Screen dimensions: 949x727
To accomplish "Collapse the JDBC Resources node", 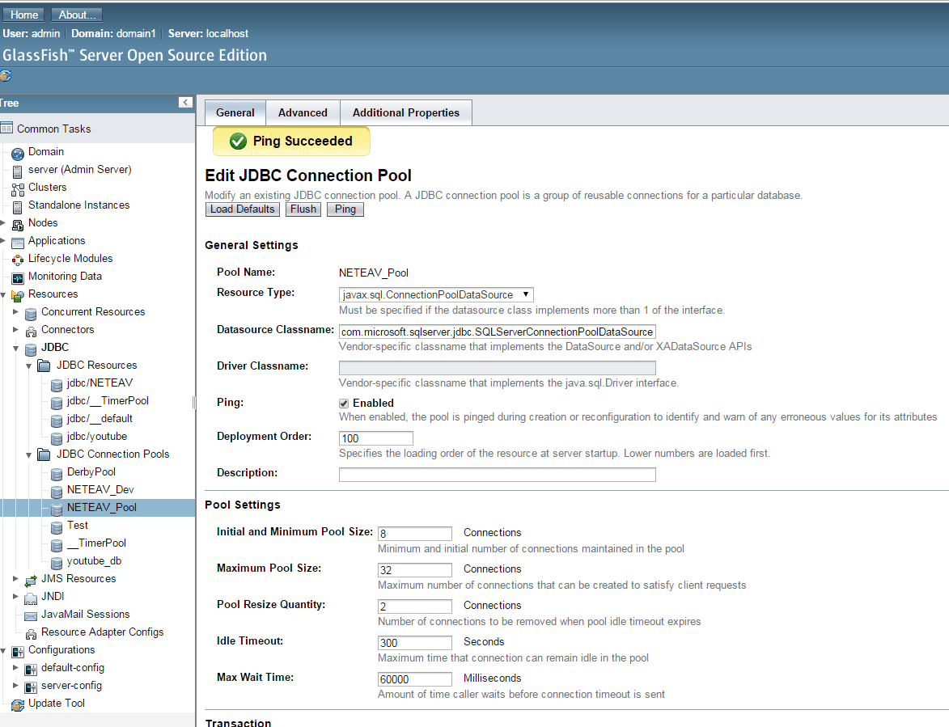I will click(28, 366).
